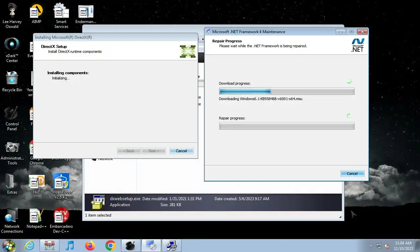Cancel the DirectX setup
Screen dimensions: 420x252
[181, 151]
